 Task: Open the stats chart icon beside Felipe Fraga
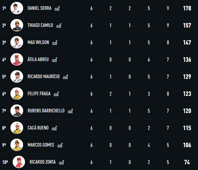click(56, 94)
